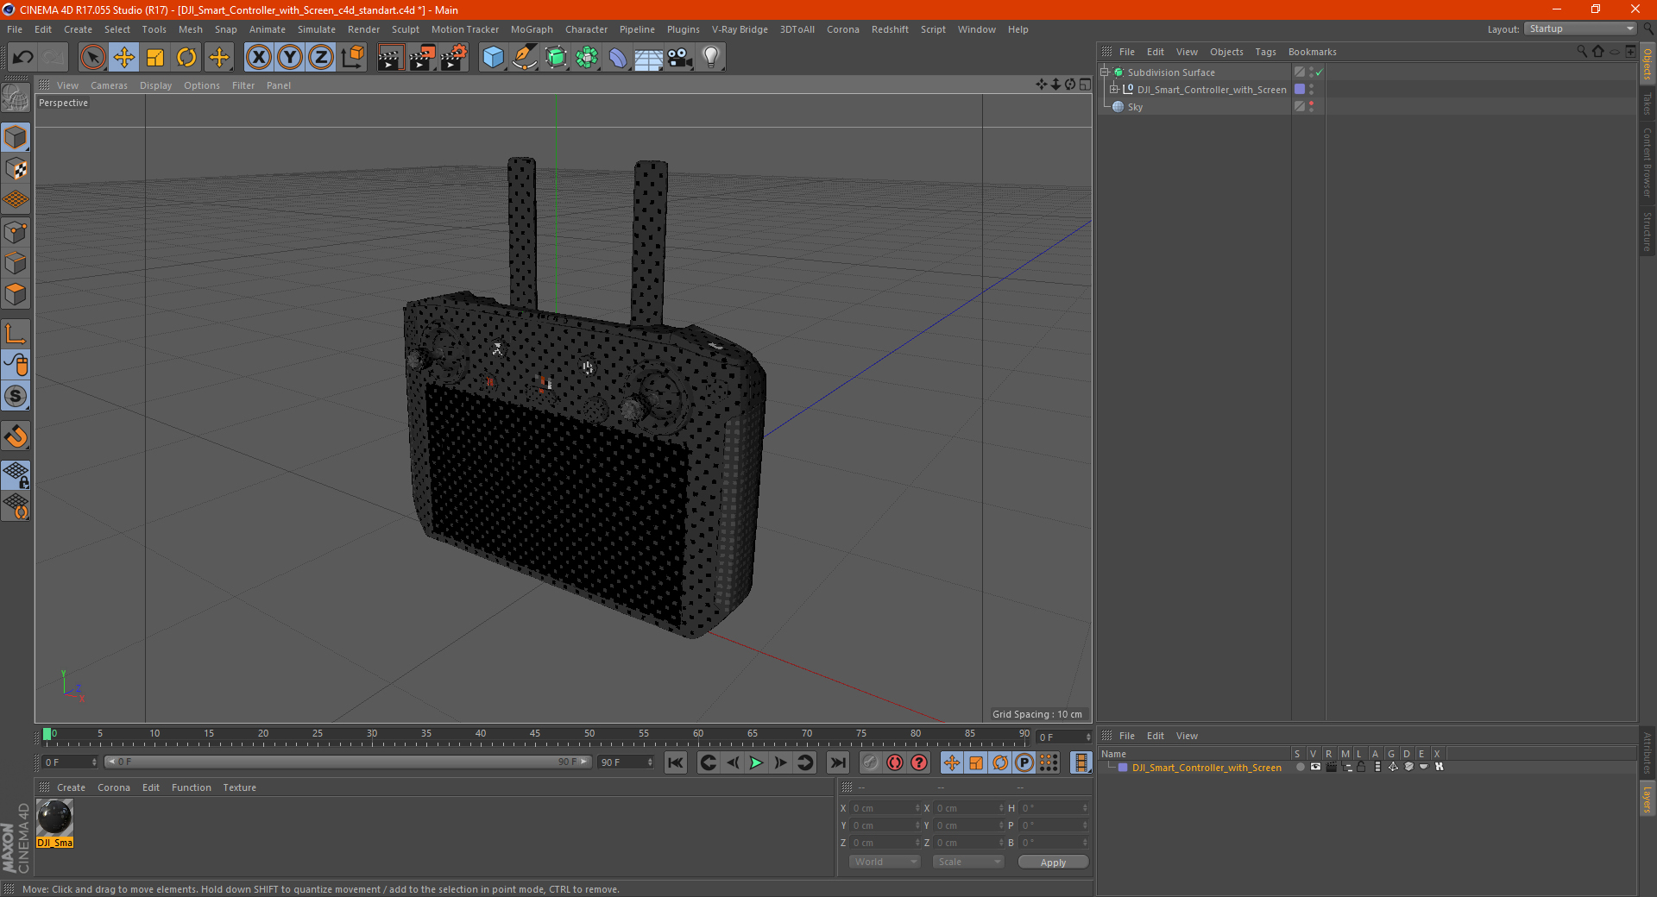Add a Cube primitive object

493,58
